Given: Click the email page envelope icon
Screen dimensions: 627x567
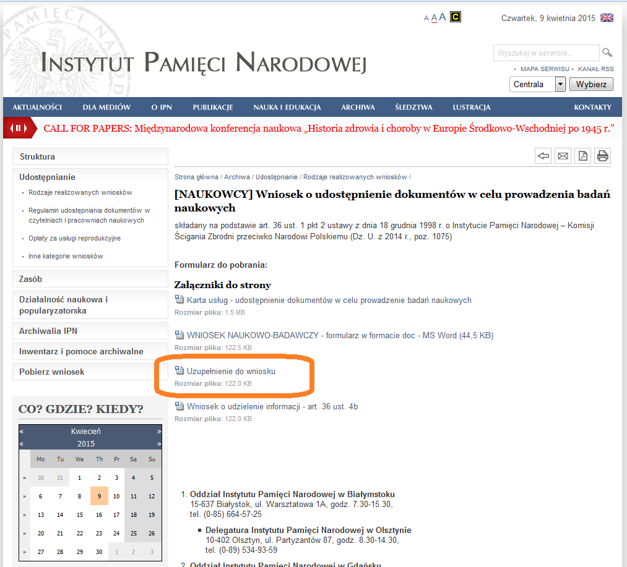Looking at the screenshot, I should (563, 156).
